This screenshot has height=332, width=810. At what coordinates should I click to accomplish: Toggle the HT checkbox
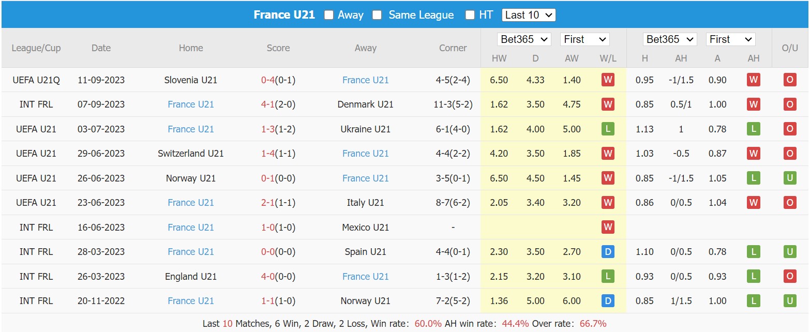470,15
